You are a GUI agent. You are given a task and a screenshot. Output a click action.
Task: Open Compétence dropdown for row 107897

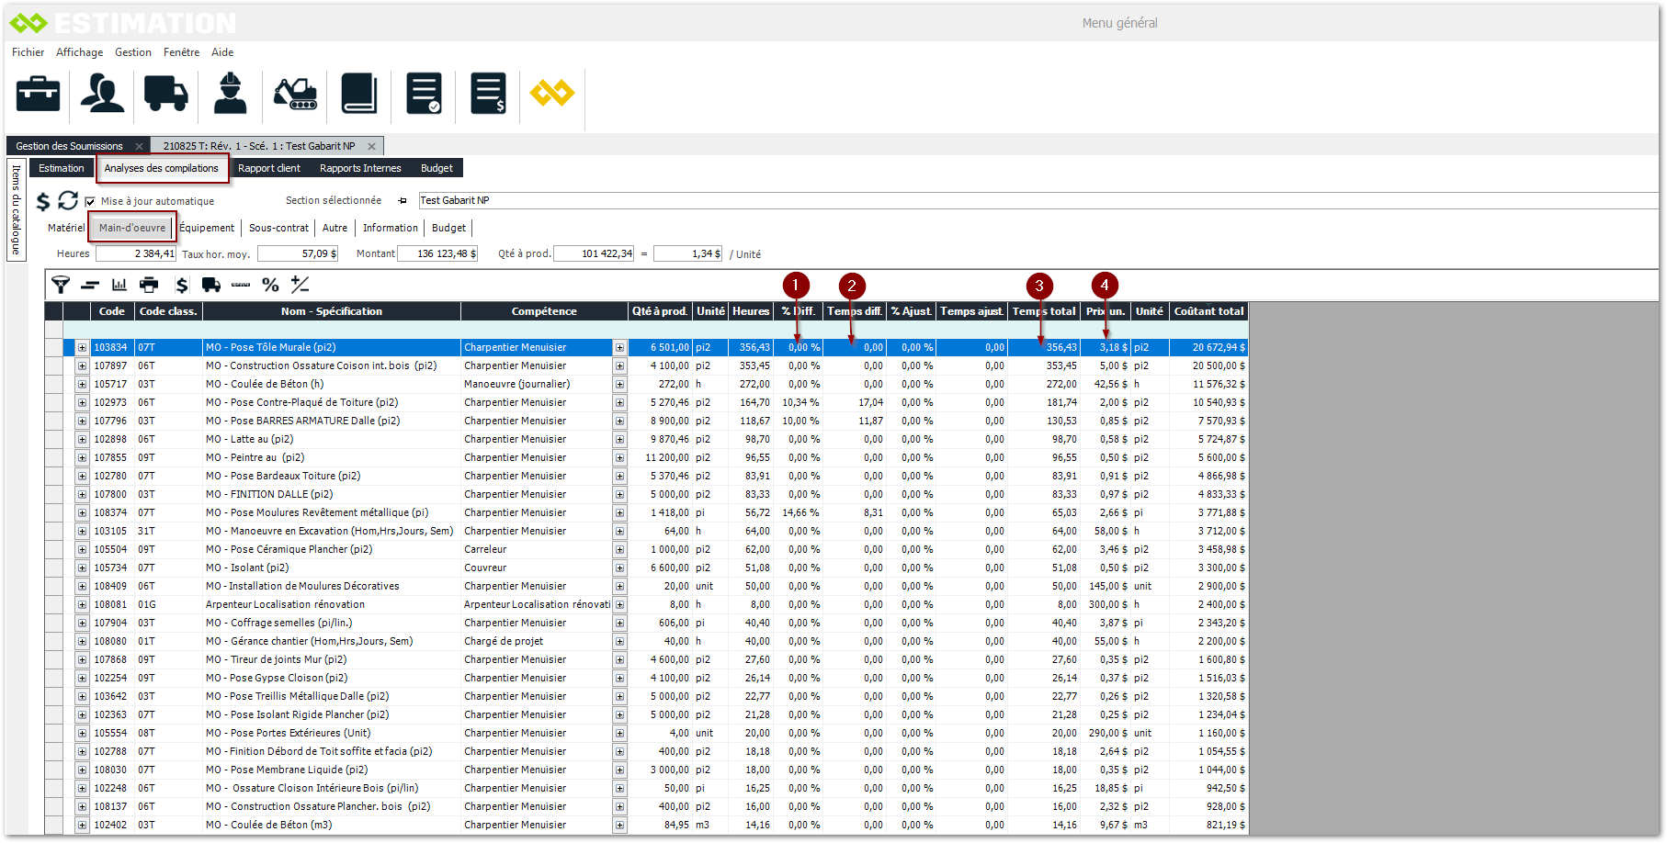pos(619,365)
